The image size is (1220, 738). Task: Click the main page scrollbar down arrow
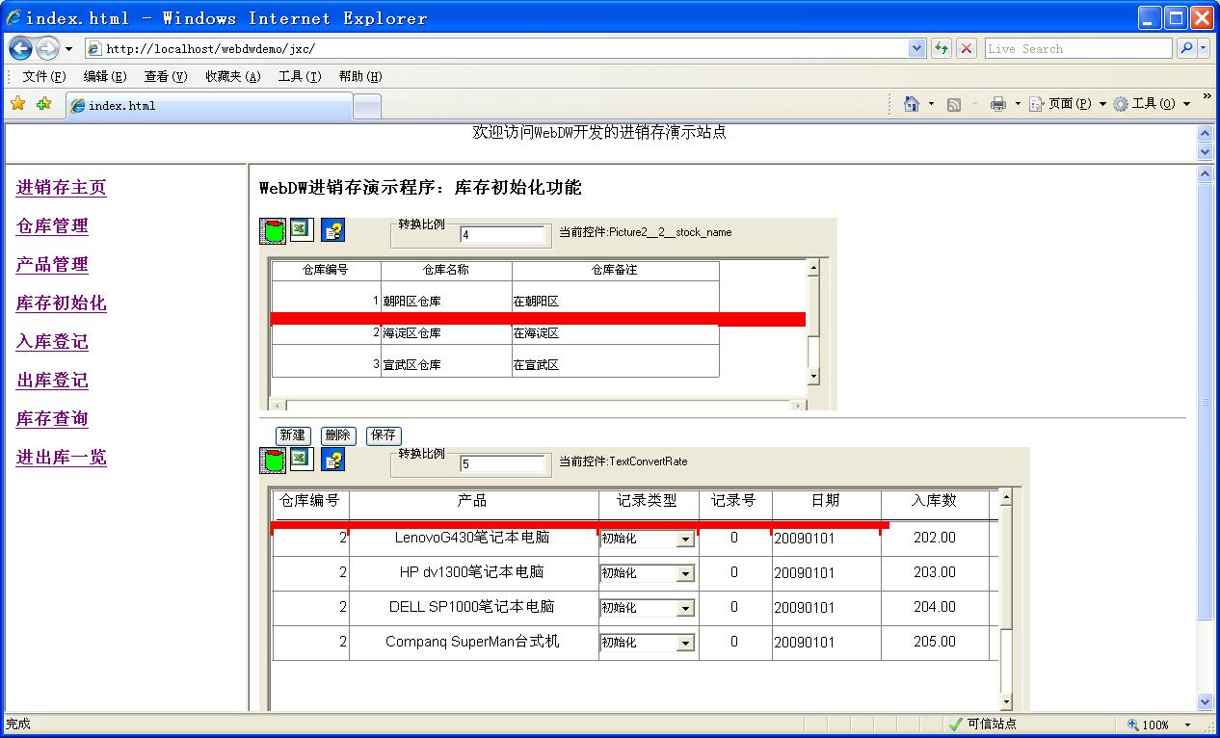(x=1205, y=702)
